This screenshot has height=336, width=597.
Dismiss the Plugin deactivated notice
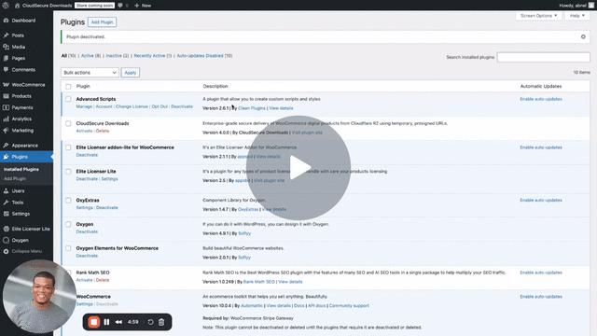coord(583,37)
